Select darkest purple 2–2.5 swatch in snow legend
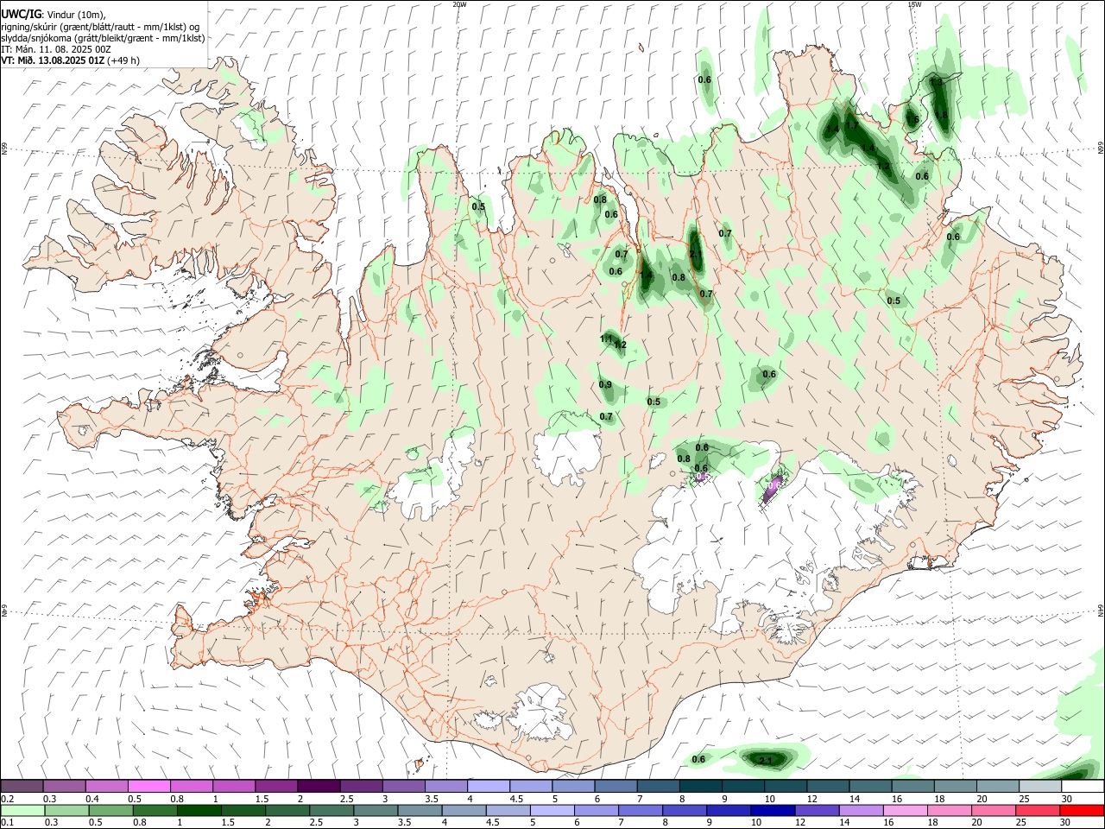1105x829 pixels. [319, 786]
